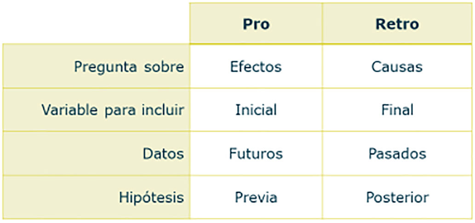Select the Futuros cell
The width and height of the screenshot is (475, 223).
pos(256,154)
